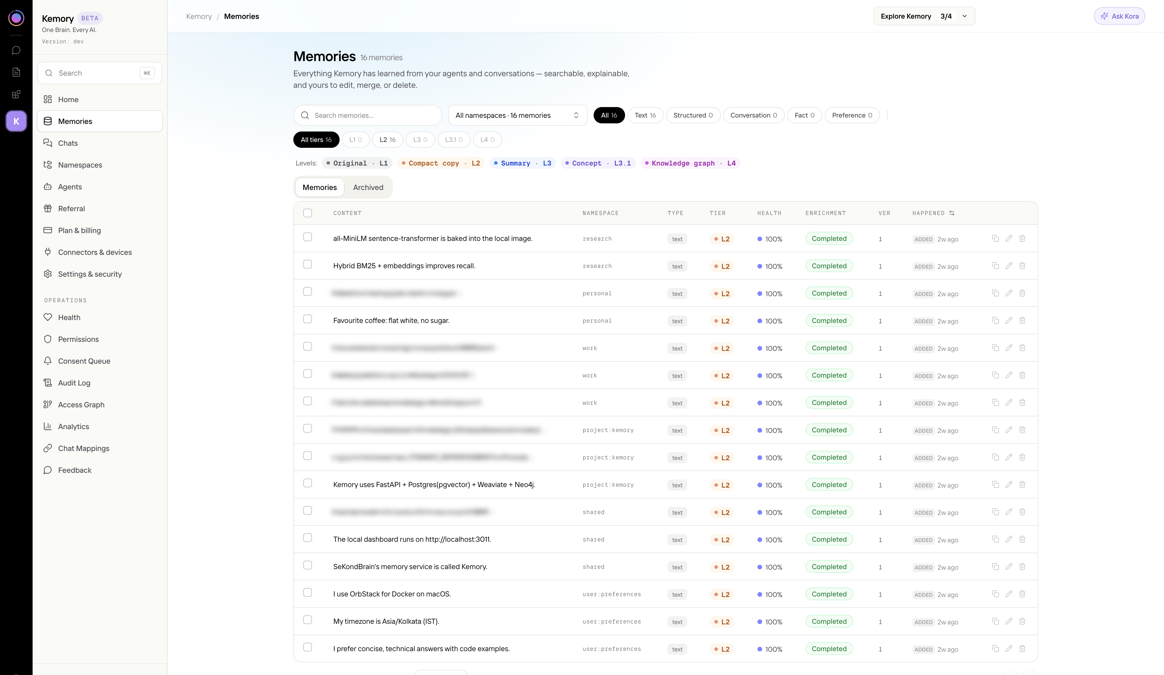Delete the 'Hybrid BM25 + embeddings' memory
Image resolution: width=1164 pixels, height=675 pixels.
pyautogui.click(x=1022, y=266)
